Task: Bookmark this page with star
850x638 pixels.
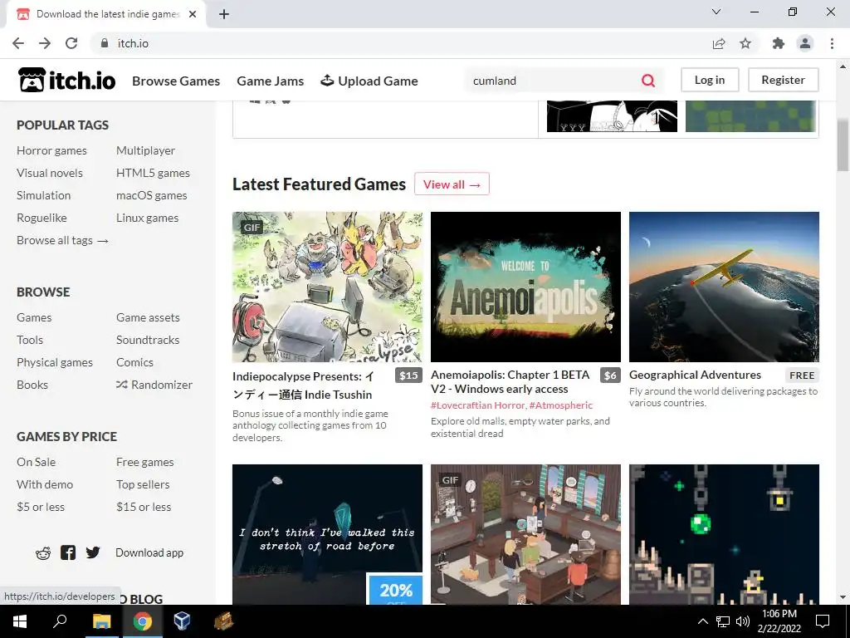Action: click(x=745, y=43)
